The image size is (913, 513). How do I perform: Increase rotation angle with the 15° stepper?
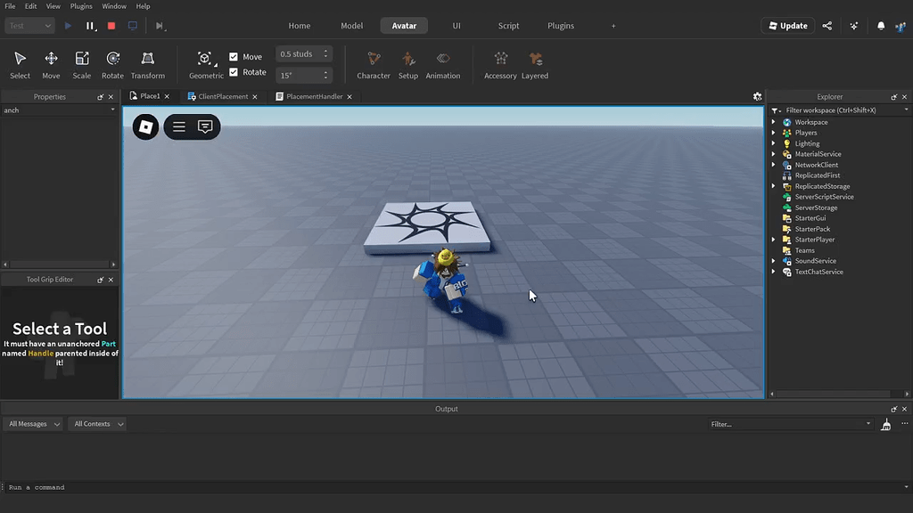(x=325, y=70)
